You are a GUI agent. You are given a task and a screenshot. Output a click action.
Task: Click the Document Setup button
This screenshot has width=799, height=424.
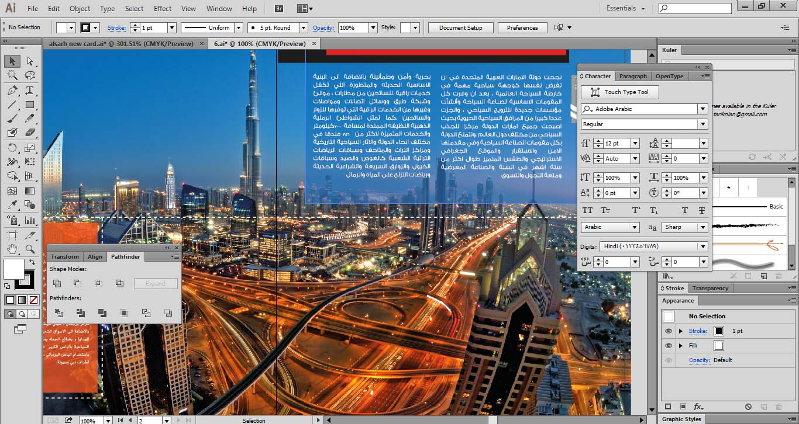coord(461,27)
